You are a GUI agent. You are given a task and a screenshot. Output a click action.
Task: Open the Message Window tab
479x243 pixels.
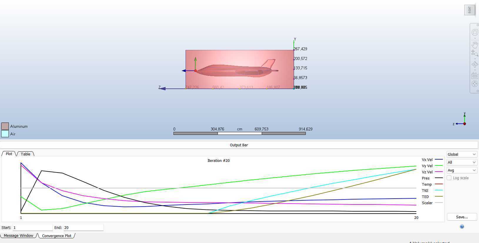19,235
